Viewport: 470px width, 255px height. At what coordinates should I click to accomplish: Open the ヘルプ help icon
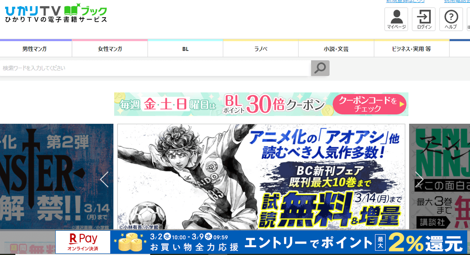click(451, 19)
